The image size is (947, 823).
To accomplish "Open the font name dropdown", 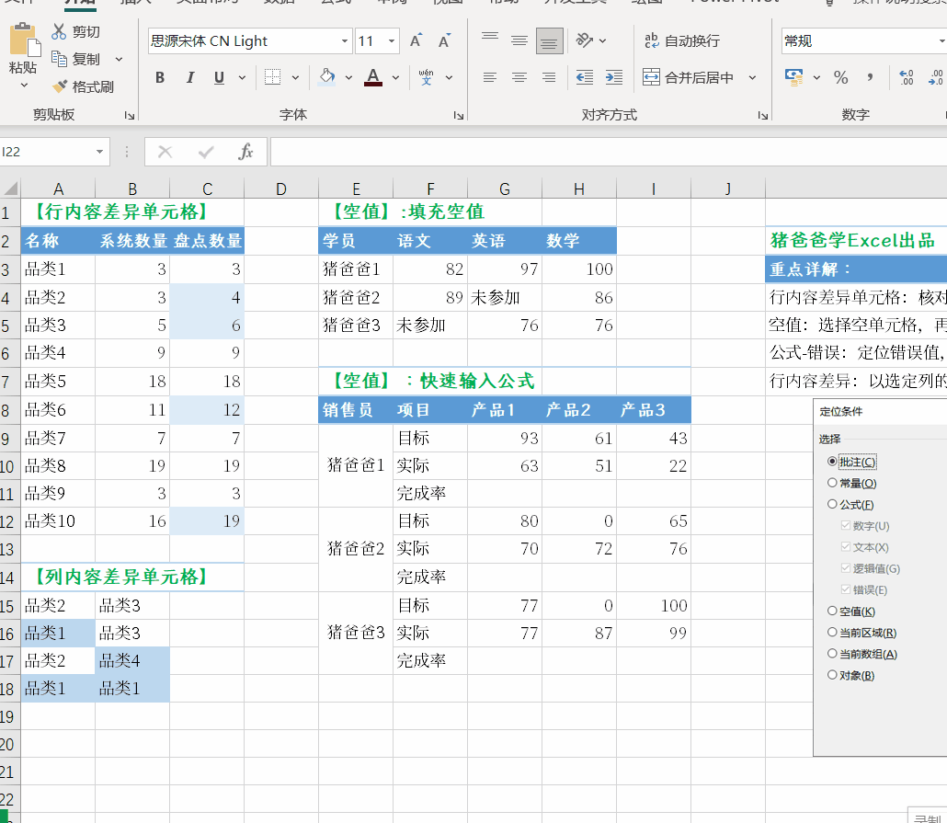I will coord(344,41).
